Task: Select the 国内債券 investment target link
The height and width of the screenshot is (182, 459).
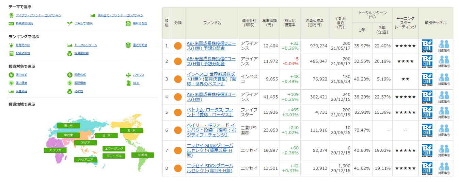Action: (21, 83)
